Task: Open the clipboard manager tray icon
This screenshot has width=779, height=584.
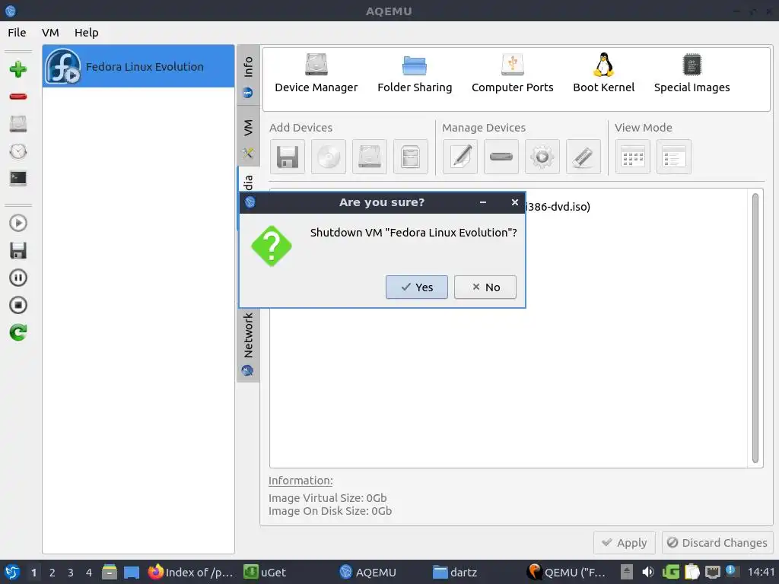Action: [x=692, y=572]
